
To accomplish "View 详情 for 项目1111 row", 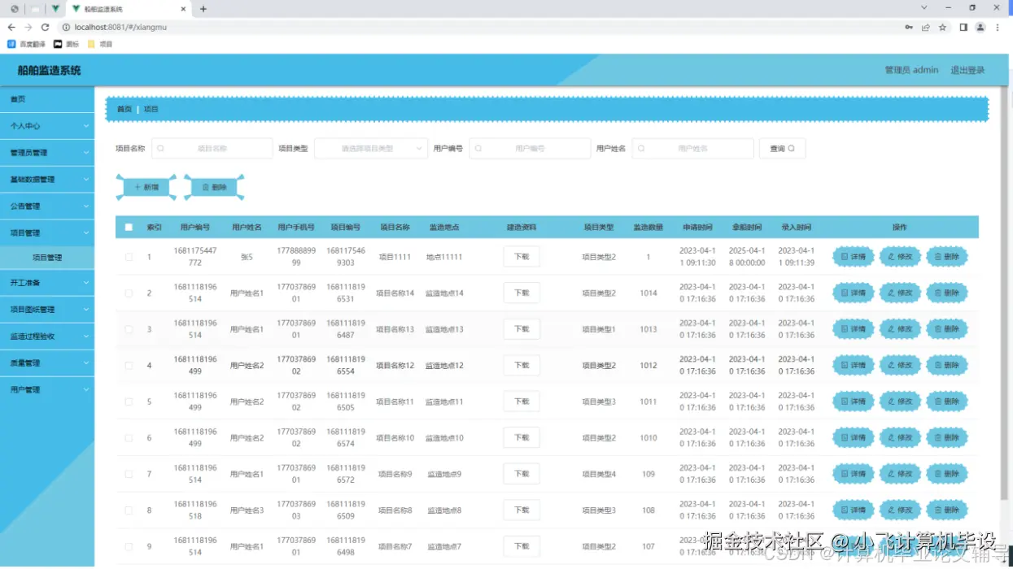I will 853,257.
